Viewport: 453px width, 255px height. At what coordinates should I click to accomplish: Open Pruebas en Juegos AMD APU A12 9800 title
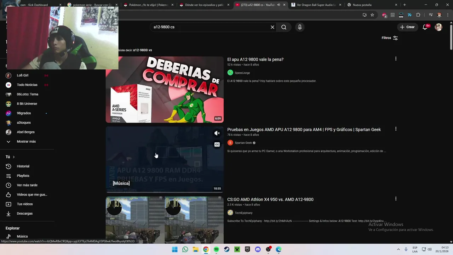304,130
